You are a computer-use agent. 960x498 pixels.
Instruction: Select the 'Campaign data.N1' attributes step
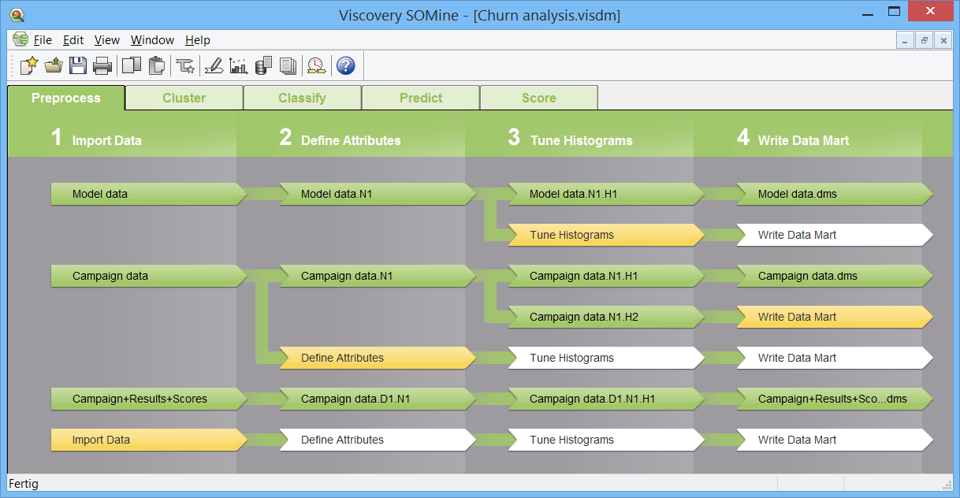coord(378,276)
